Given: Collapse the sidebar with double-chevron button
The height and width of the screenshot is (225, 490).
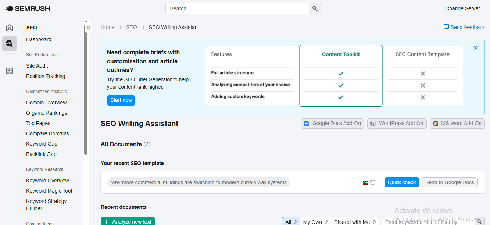Looking at the screenshot, I should pyautogui.click(x=89, y=28).
